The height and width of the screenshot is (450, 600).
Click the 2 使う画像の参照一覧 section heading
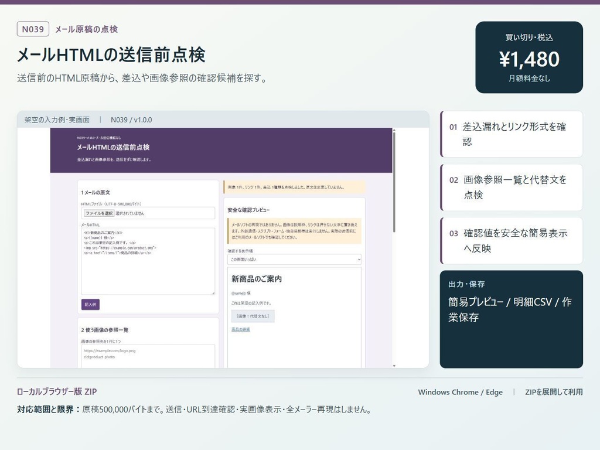point(105,330)
